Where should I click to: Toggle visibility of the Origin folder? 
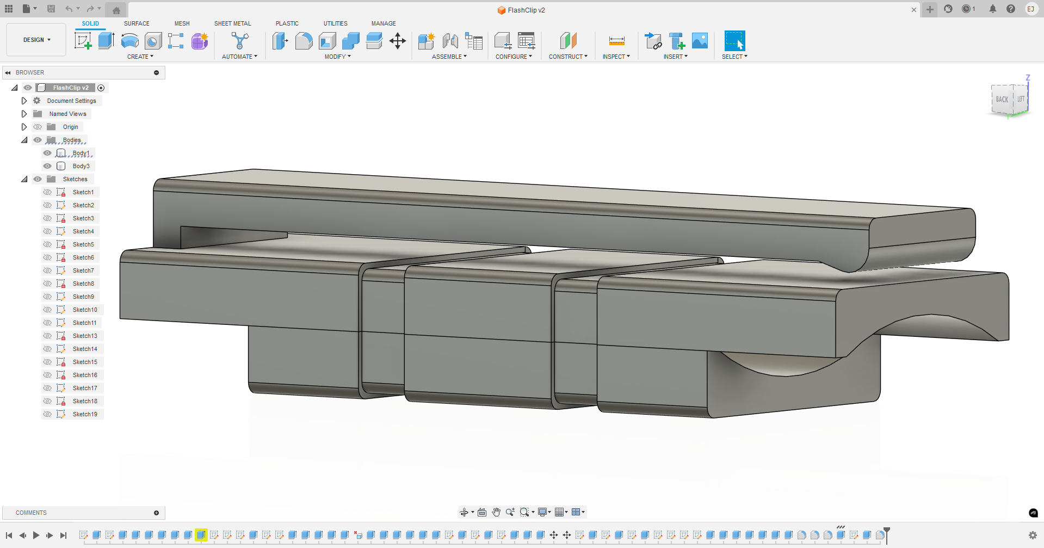click(38, 127)
